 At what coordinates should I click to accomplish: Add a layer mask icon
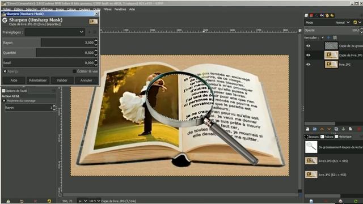pos(351,129)
